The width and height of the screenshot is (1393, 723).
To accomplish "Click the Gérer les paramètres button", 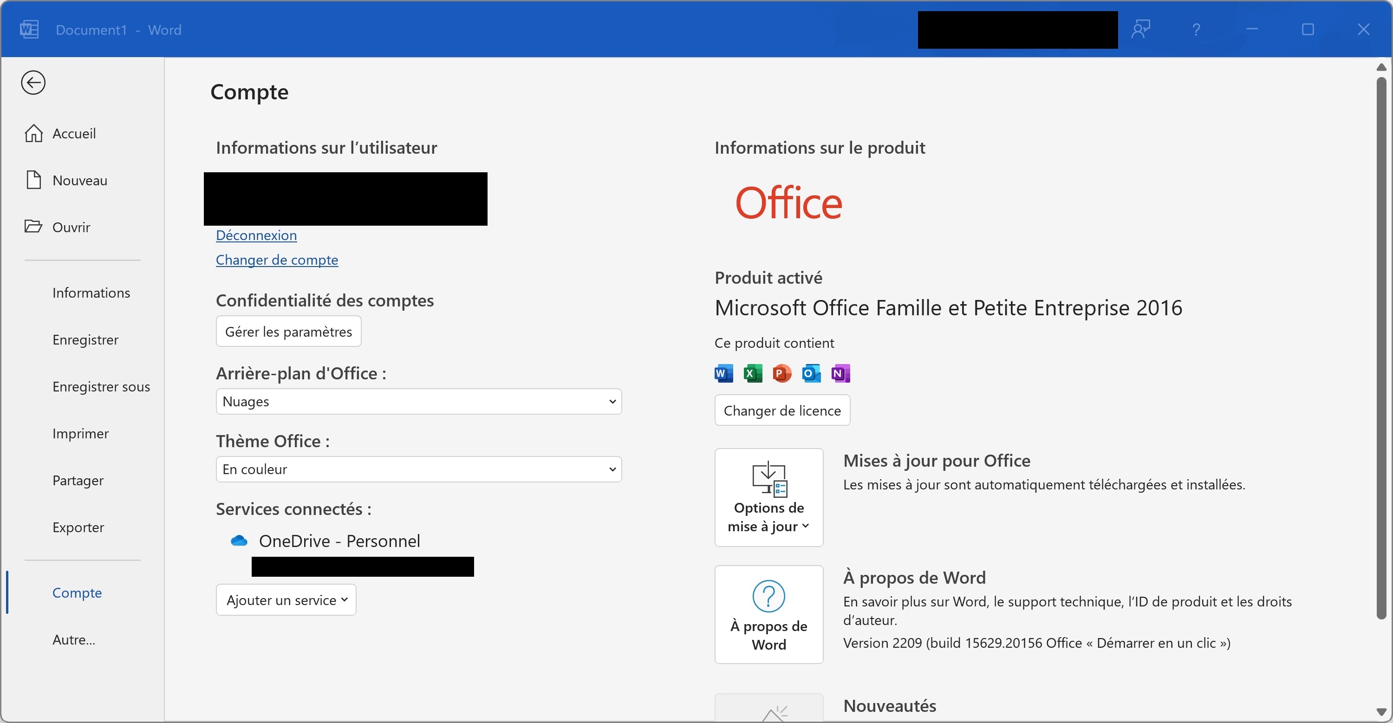I will pyautogui.click(x=288, y=332).
